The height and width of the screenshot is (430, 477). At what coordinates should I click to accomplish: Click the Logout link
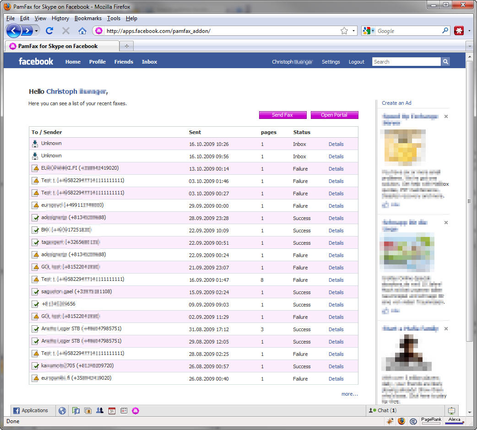pyautogui.click(x=356, y=62)
